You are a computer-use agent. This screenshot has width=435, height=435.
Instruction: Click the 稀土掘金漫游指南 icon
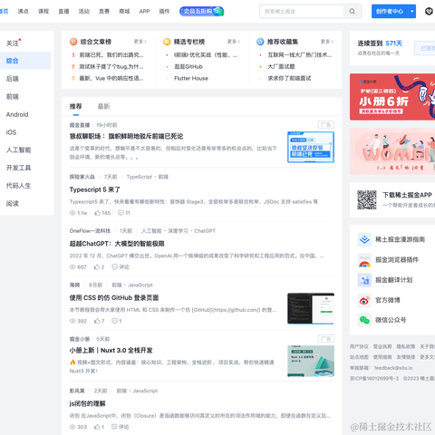coord(364,239)
